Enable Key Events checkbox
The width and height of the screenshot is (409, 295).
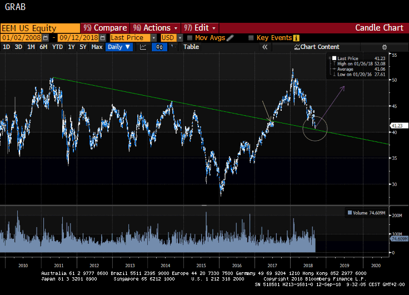(x=251, y=38)
